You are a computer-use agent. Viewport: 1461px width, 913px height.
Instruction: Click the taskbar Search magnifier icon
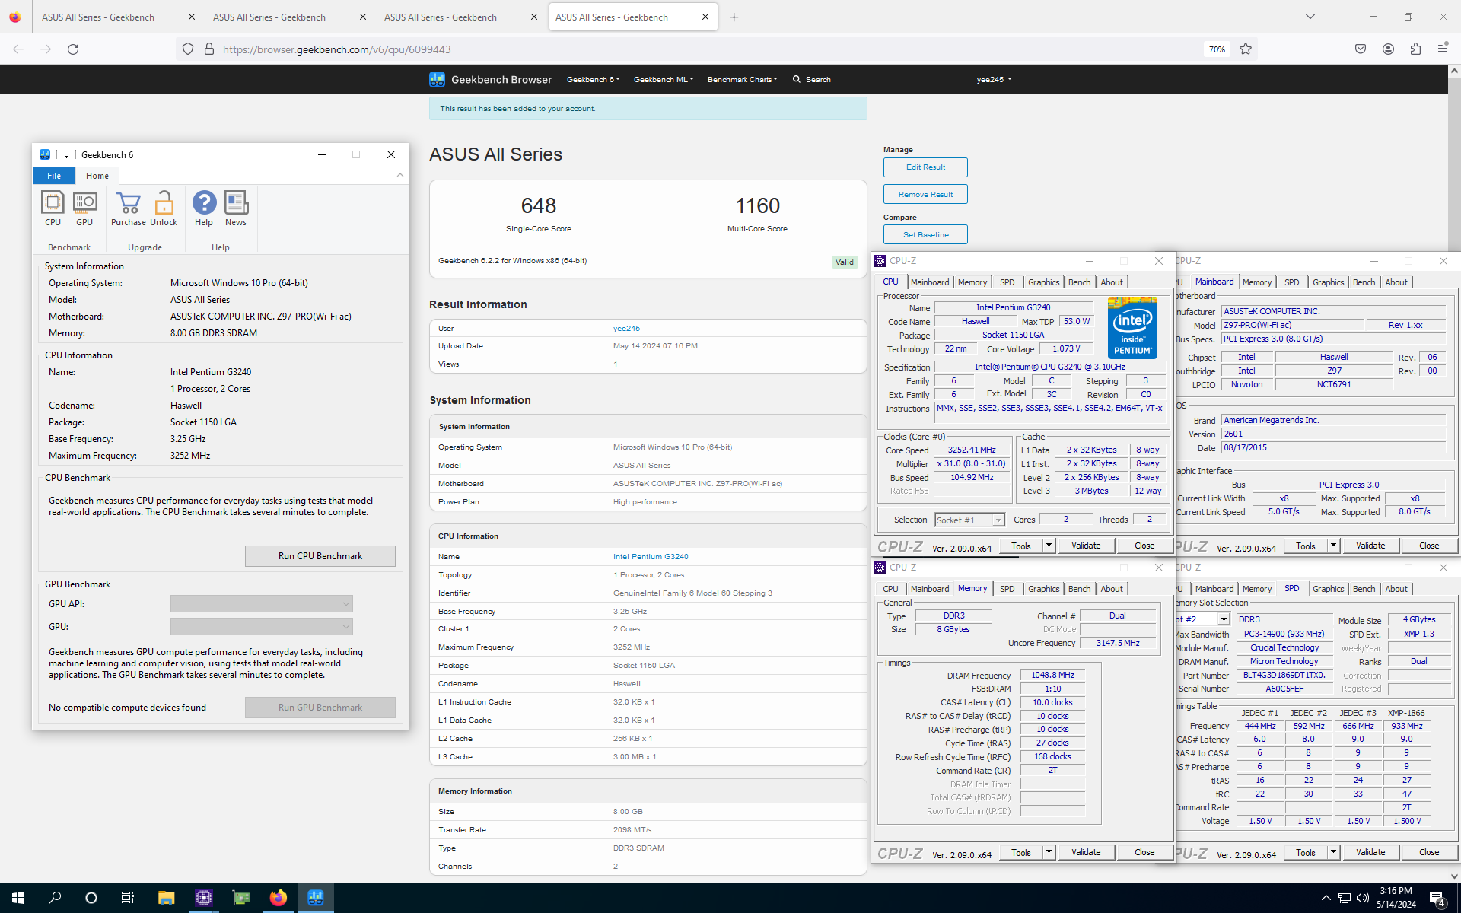pyautogui.click(x=55, y=898)
